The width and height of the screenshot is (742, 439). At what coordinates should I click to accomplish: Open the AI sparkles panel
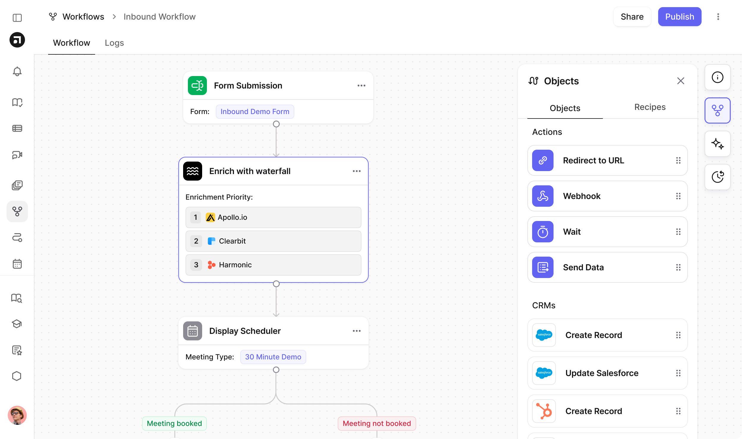717,144
